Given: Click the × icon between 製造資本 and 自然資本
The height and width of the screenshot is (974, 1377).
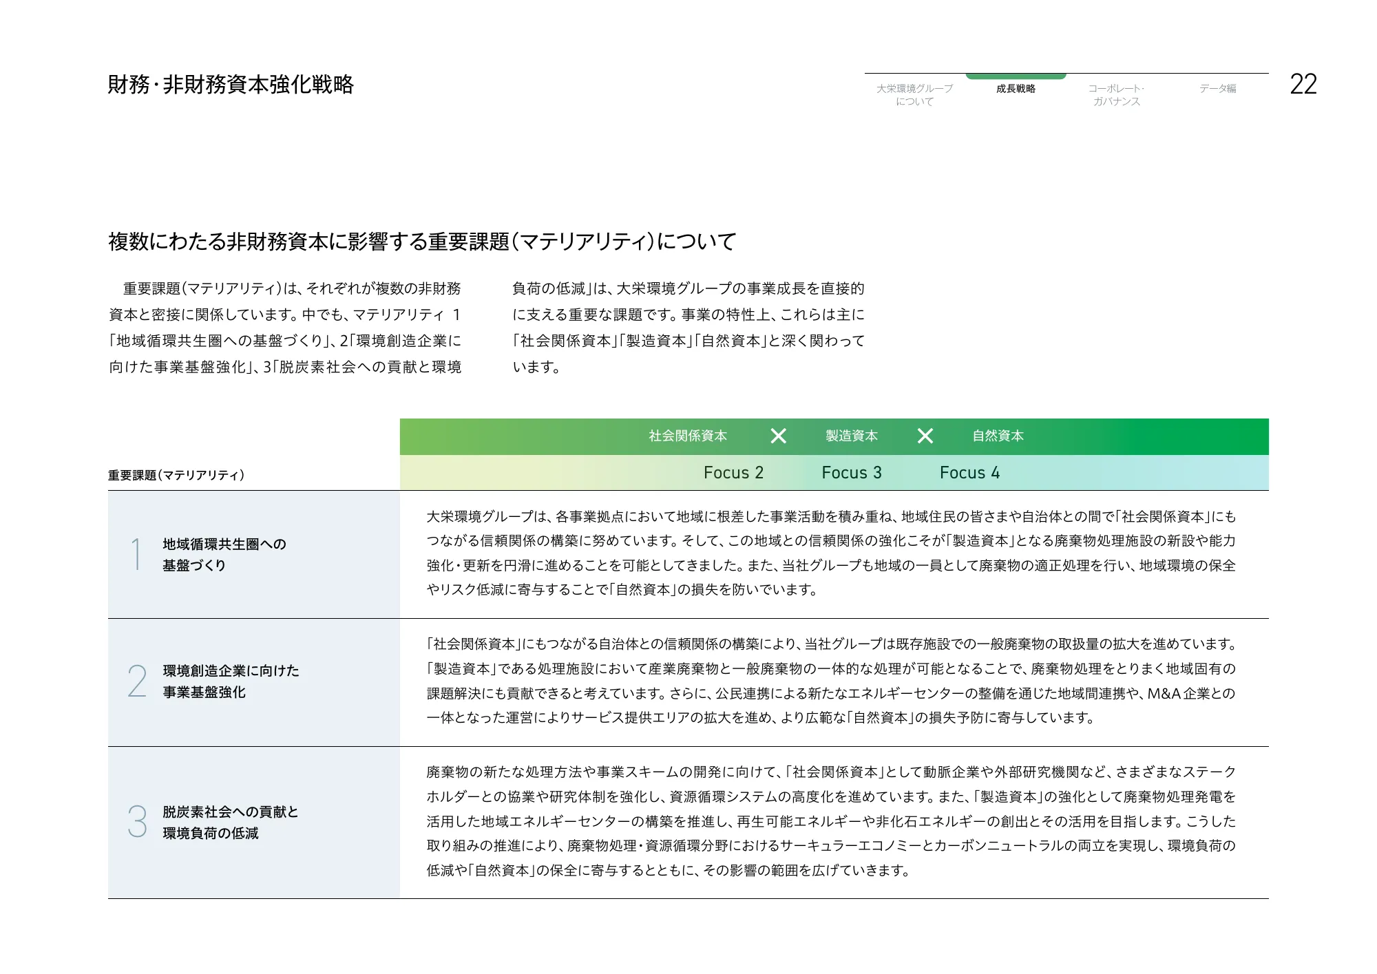Looking at the screenshot, I should point(925,435).
